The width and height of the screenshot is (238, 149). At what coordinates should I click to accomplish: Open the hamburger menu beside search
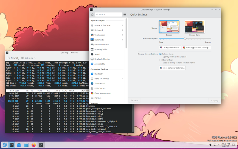pos(125,14)
